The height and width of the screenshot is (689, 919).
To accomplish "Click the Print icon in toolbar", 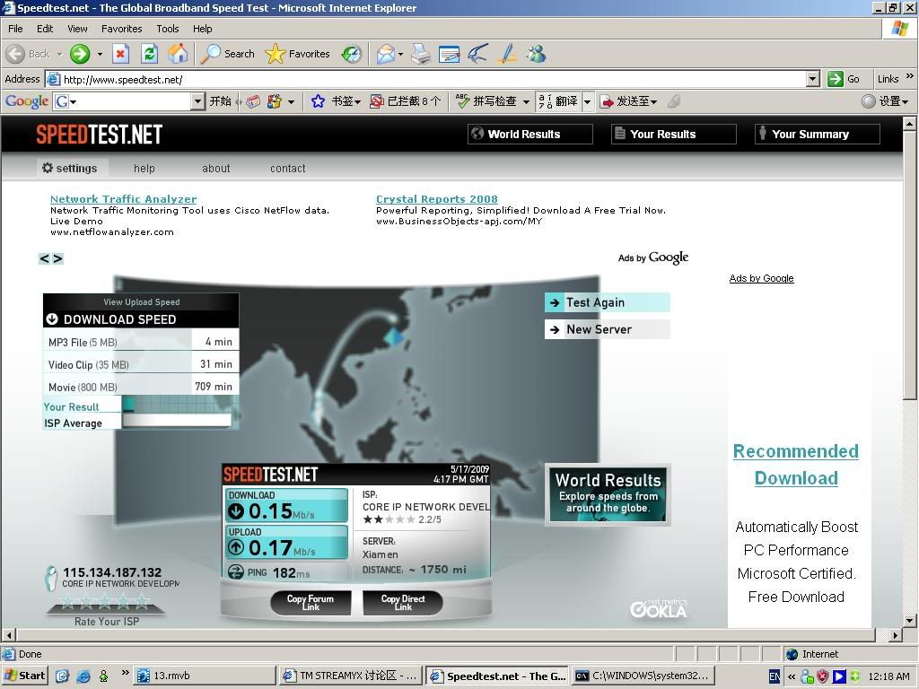I will [x=420, y=54].
